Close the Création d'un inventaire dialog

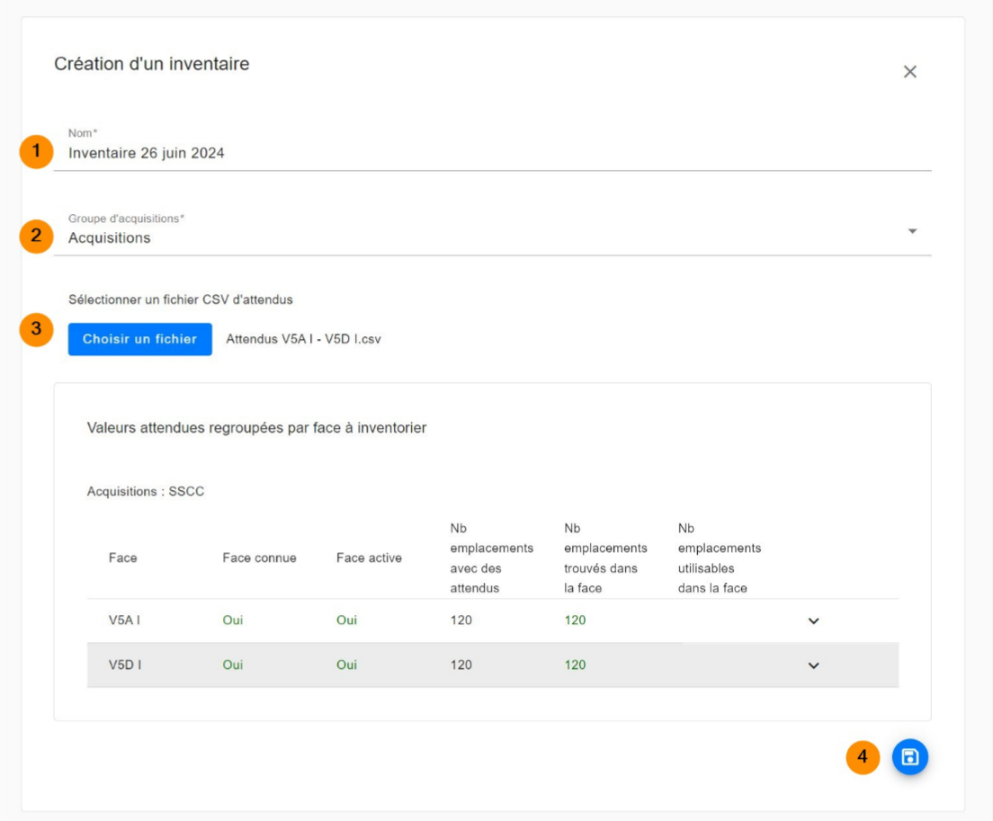coord(909,72)
